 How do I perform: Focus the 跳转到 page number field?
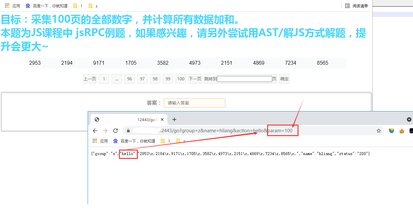point(244,79)
